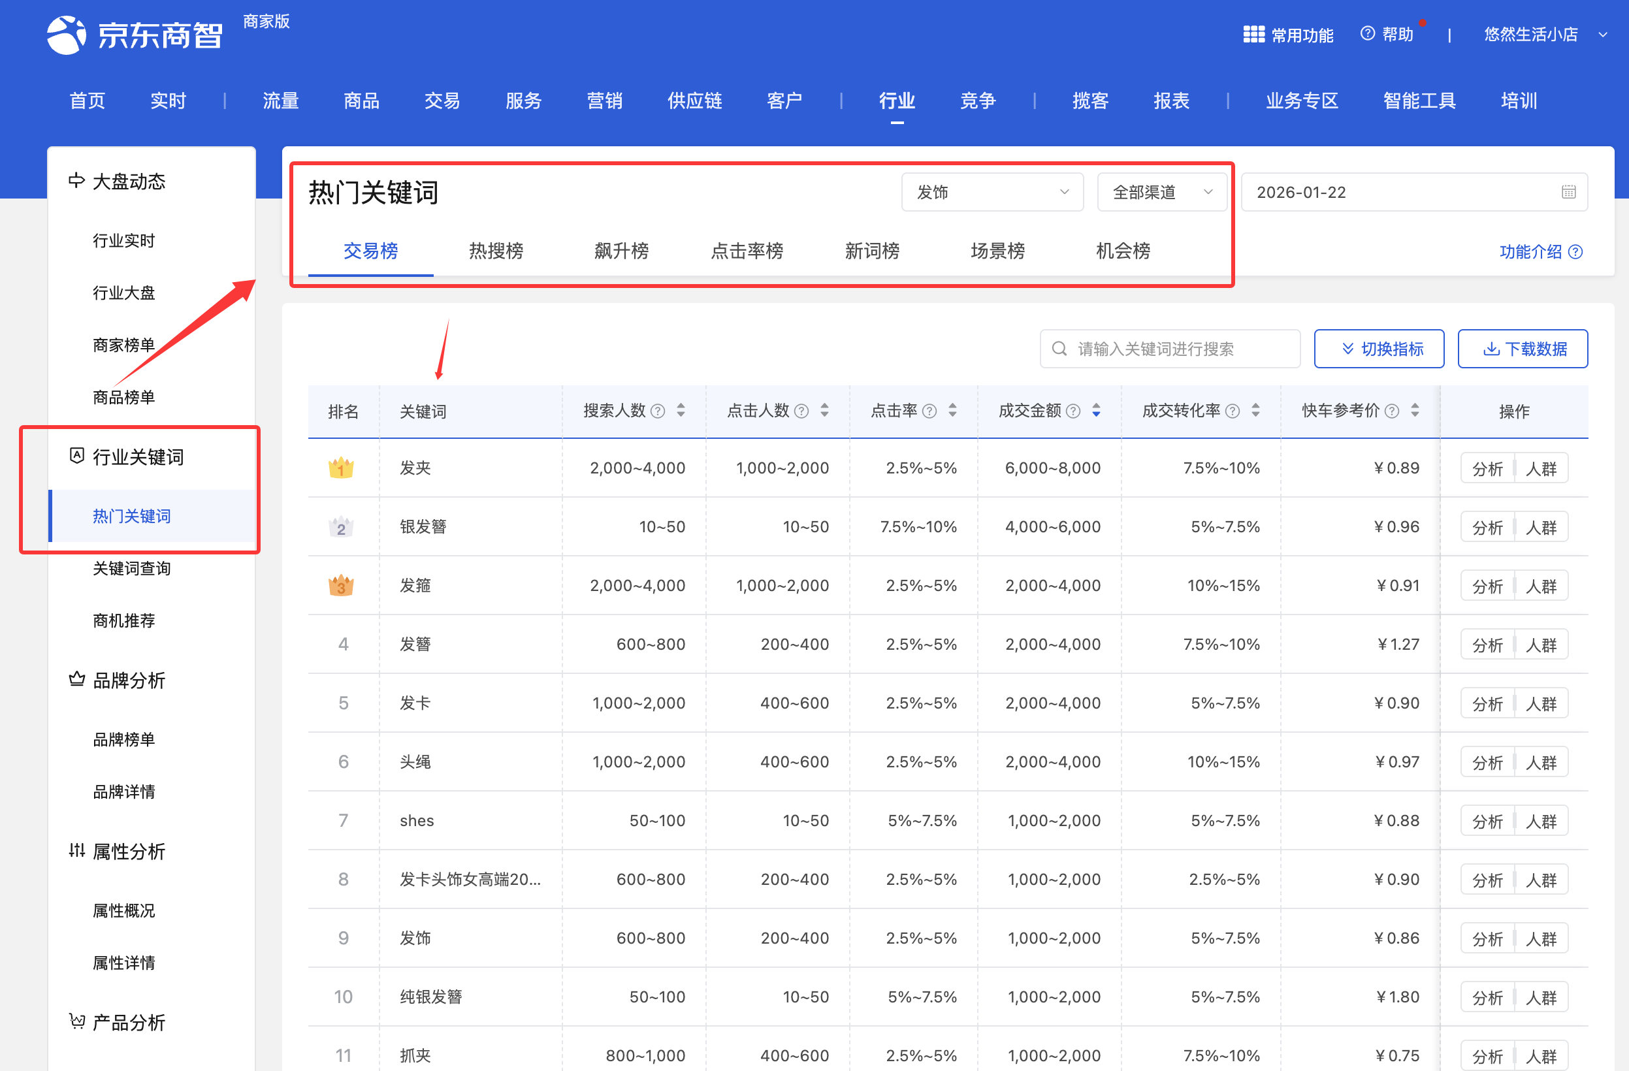Sort table by 点击率 column arrows

[x=952, y=411]
